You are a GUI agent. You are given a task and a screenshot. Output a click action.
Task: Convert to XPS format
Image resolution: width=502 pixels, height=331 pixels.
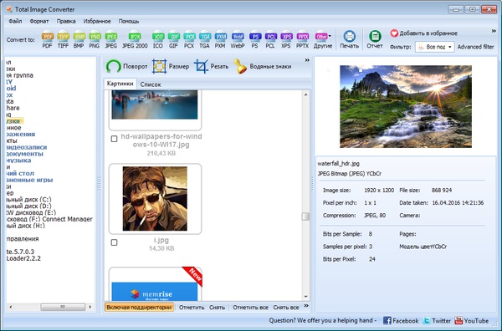tap(286, 39)
